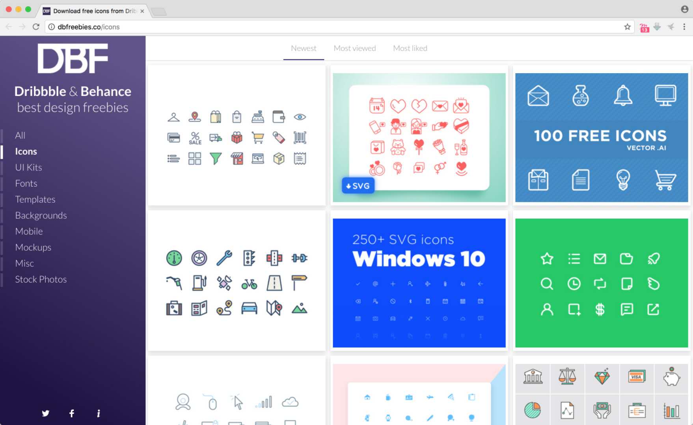
Task: View site information for dbfreebies.co
Action: point(52,27)
